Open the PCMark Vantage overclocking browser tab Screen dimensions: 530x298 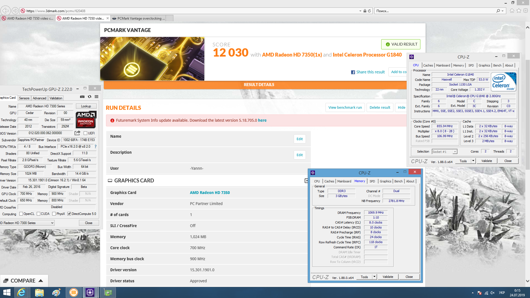coord(139,18)
